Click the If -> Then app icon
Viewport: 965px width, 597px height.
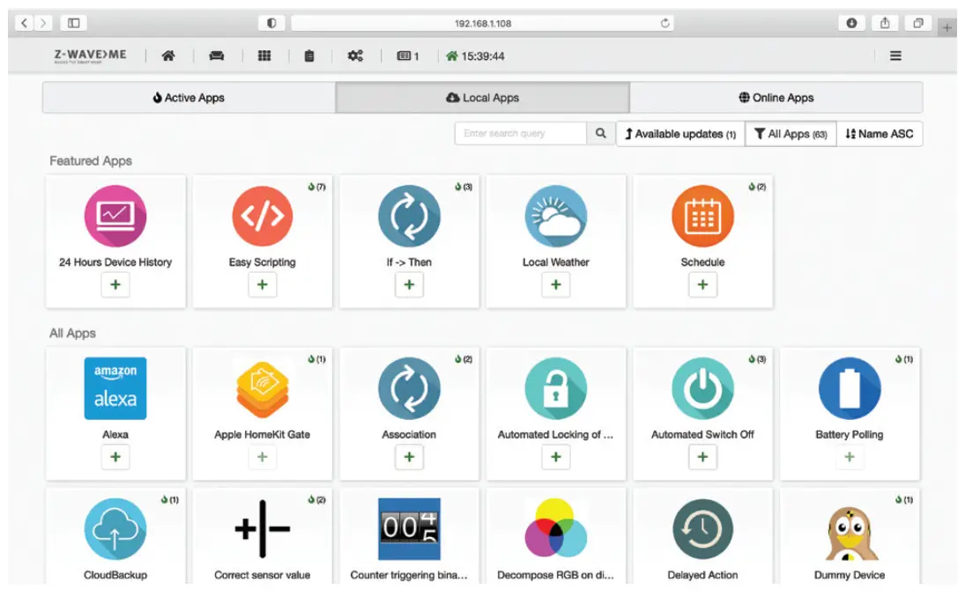coord(409,216)
